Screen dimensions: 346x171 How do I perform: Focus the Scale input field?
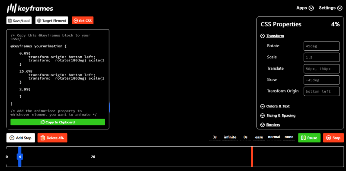click(x=322, y=57)
